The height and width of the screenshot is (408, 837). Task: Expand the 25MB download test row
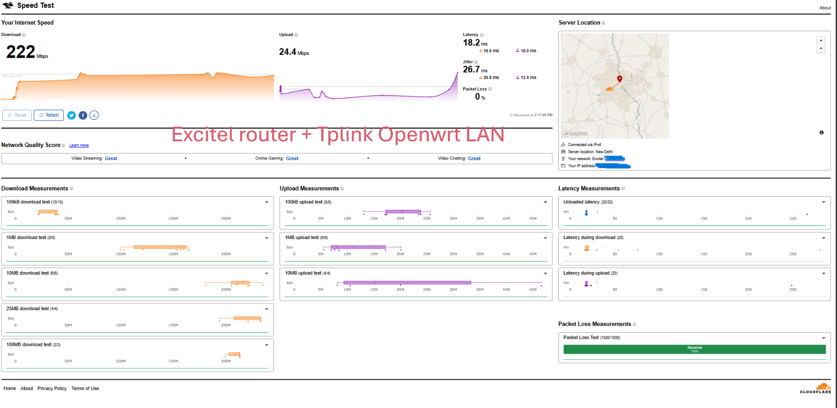pos(267,309)
